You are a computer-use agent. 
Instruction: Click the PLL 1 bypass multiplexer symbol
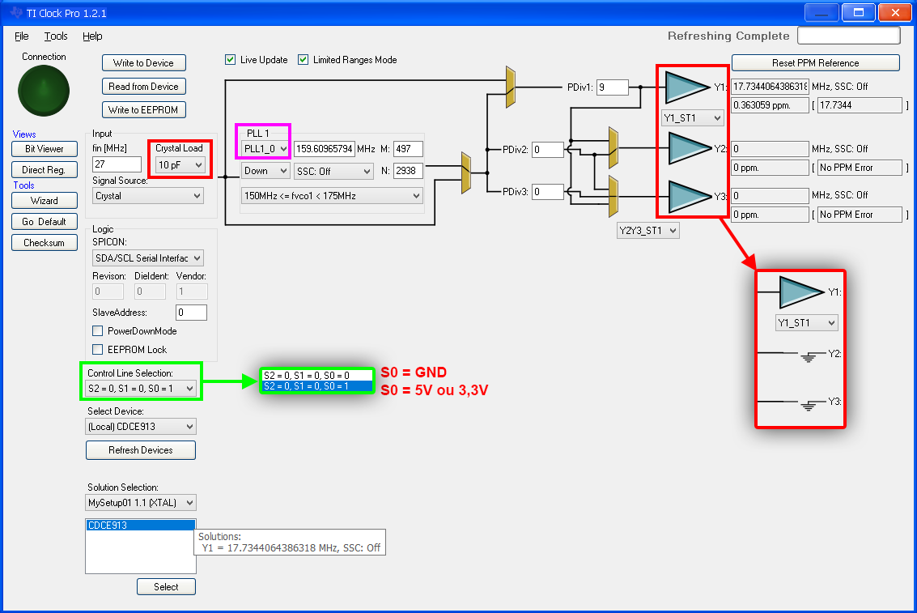(466, 173)
